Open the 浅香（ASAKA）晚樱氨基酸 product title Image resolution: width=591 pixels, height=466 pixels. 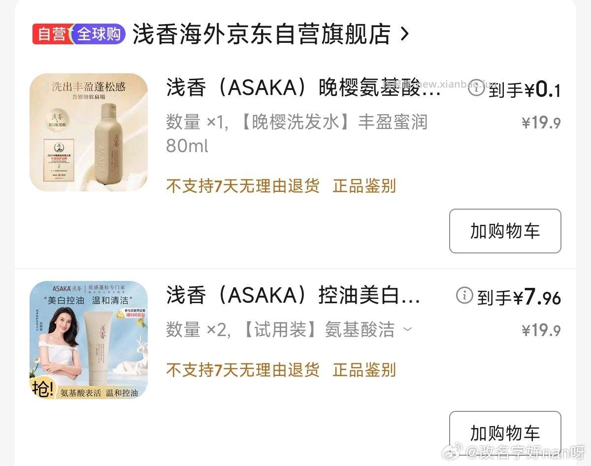pos(303,90)
